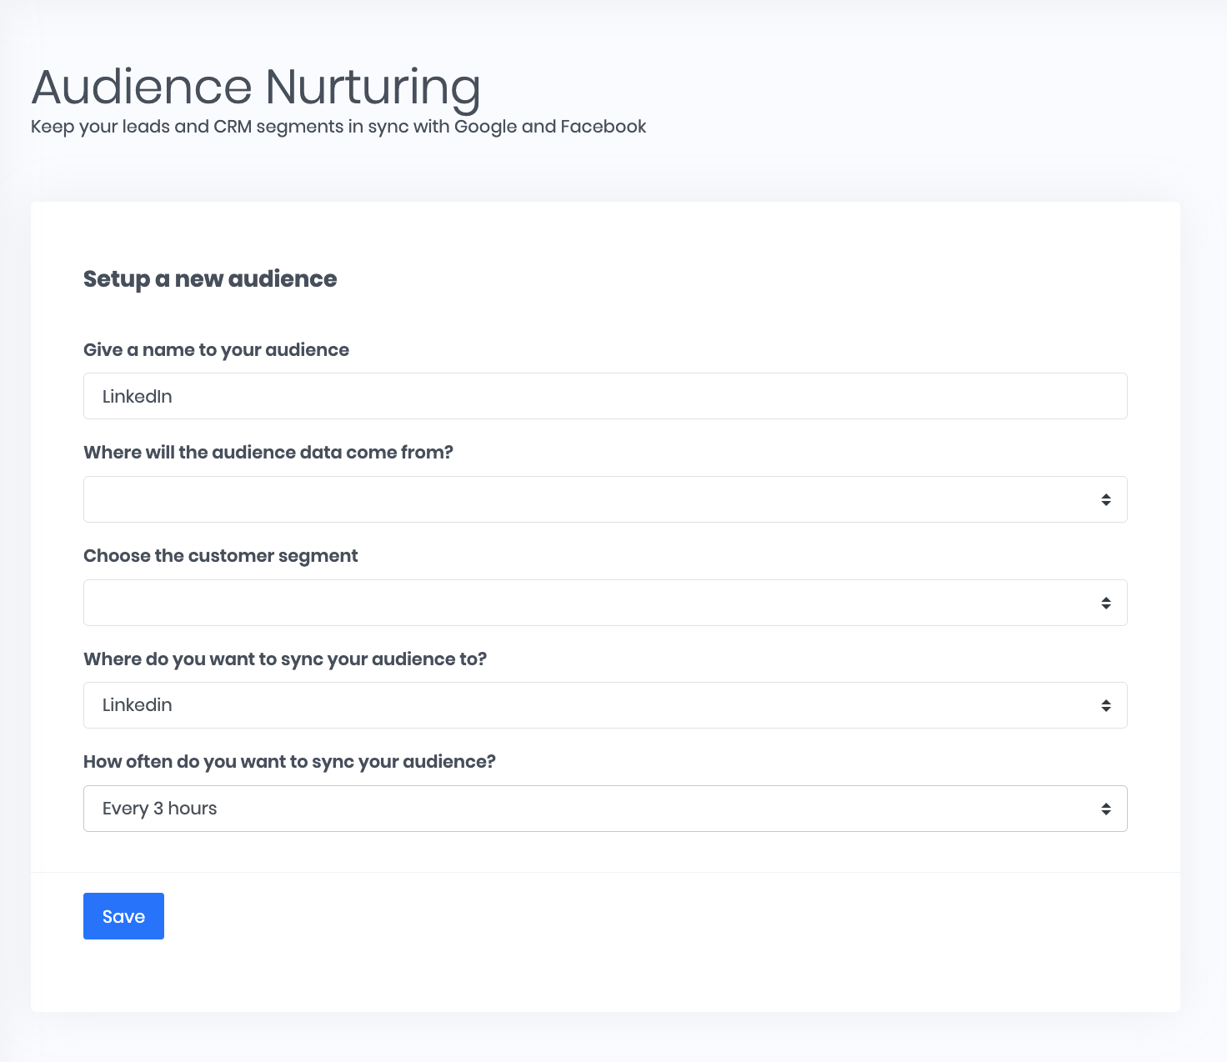The height and width of the screenshot is (1062, 1227).
Task: Open the sync destination dropdown showing Linkedin
Action: 605,705
